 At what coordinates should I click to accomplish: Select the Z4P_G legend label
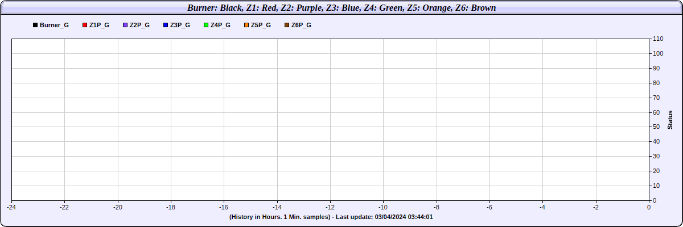tap(220, 26)
